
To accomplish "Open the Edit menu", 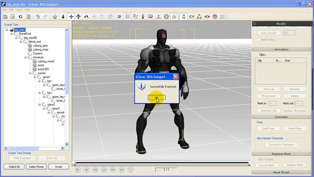I will pyautogui.click(x=11, y=10).
